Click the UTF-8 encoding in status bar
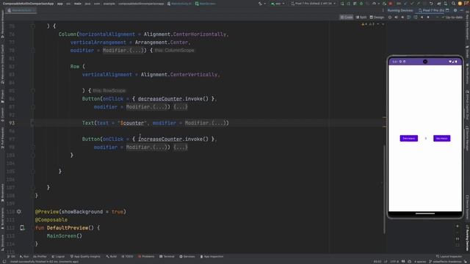This screenshot has width=470, height=264. 395,262
